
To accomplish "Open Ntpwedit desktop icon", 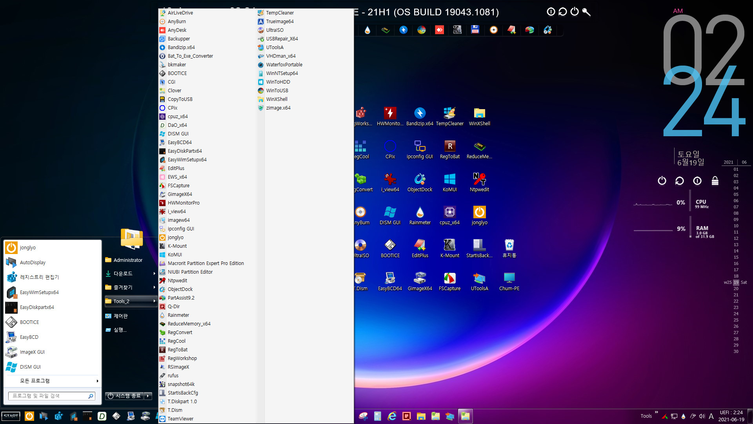I will click(479, 182).
